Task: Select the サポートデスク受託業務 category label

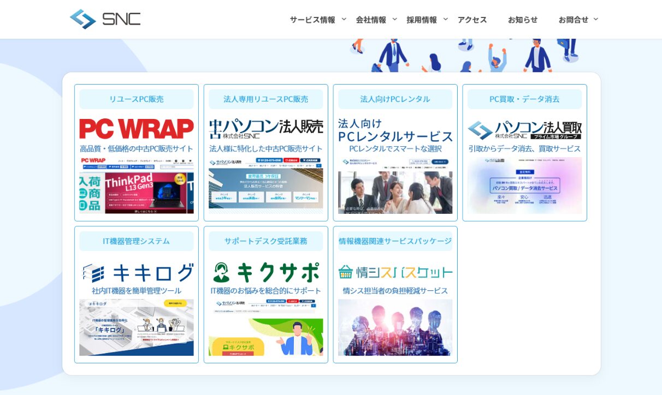Action: pos(266,241)
